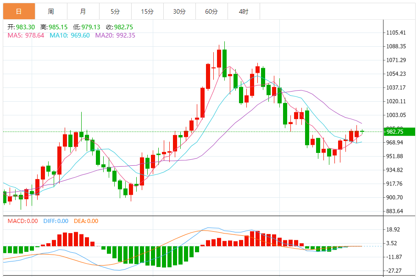Image resolution: width=417 pixels, height=277 pixels.
Task: Select the 日 daily chart tab
Action: tap(19, 11)
